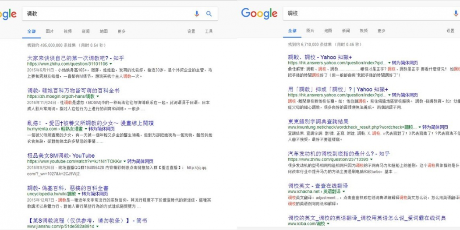Expand 更多 menu in 调校 search window
Image resolution: width=460 pixels, height=230 pixels.
[382, 31]
